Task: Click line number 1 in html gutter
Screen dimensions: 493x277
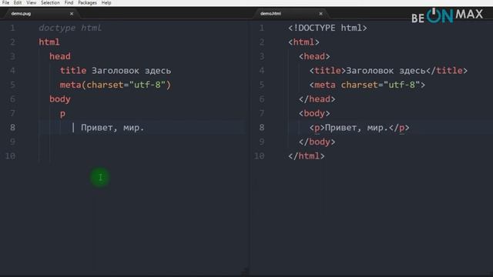Action: point(262,28)
